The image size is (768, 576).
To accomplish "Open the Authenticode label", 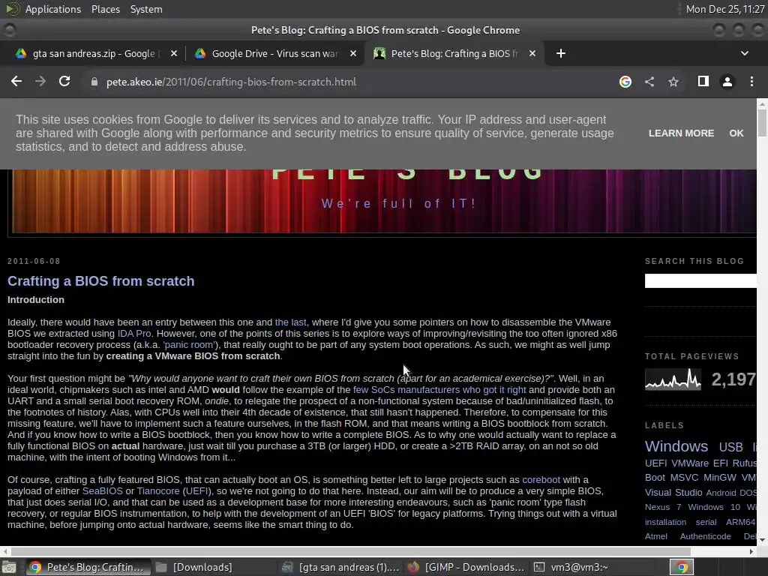I will (705, 536).
